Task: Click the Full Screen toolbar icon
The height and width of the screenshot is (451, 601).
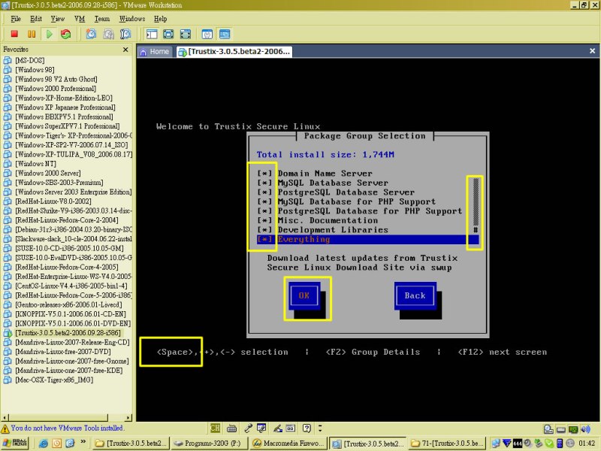Action: (168, 34)
